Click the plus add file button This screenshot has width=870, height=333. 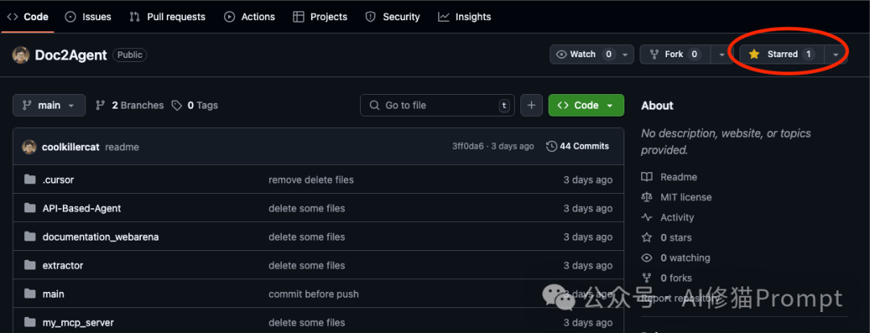(x=531, y=105)
